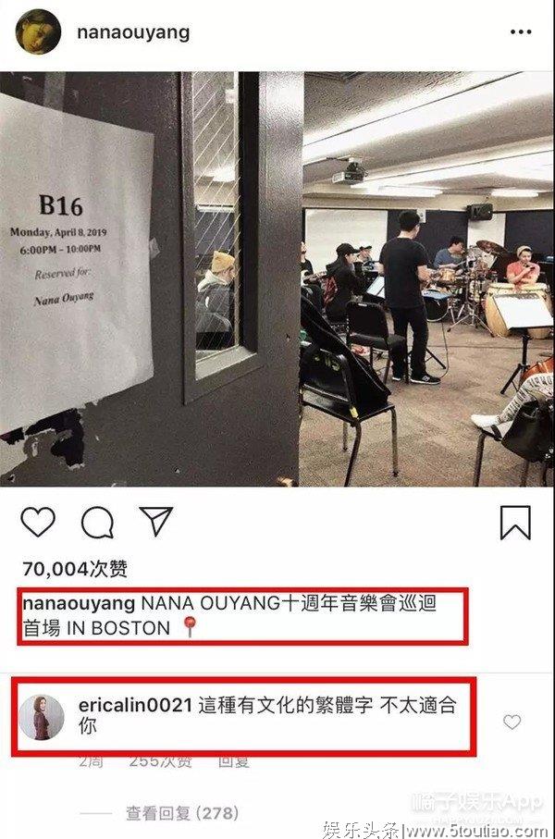Image resolution: width=555 pixels, height=839 pixels.
Task: View the 255 likes on comment
Action: pos(160,761)
